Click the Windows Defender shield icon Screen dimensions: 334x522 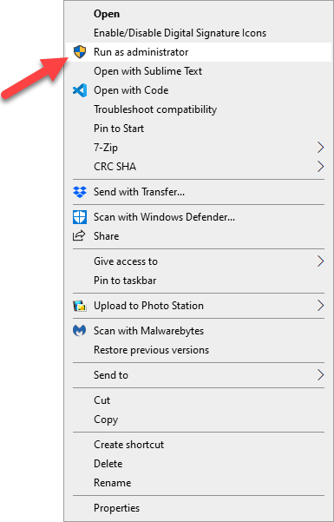point(80,217)
